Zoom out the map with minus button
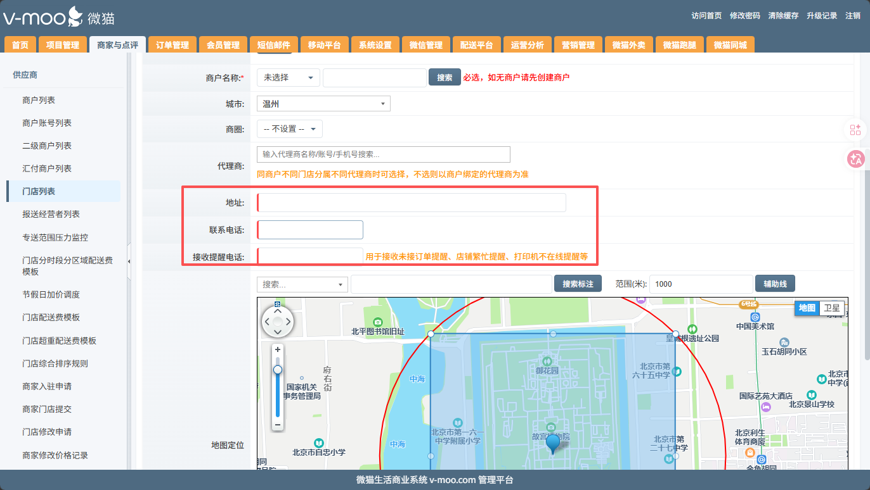Screen dimensions: 870x490 pos(277,424)
